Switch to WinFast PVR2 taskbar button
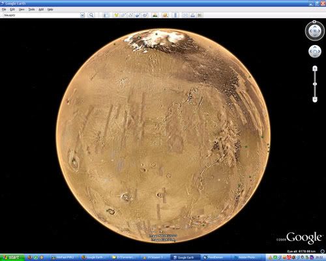Screen dimensions: 326x261 click(x=64, y=258)
